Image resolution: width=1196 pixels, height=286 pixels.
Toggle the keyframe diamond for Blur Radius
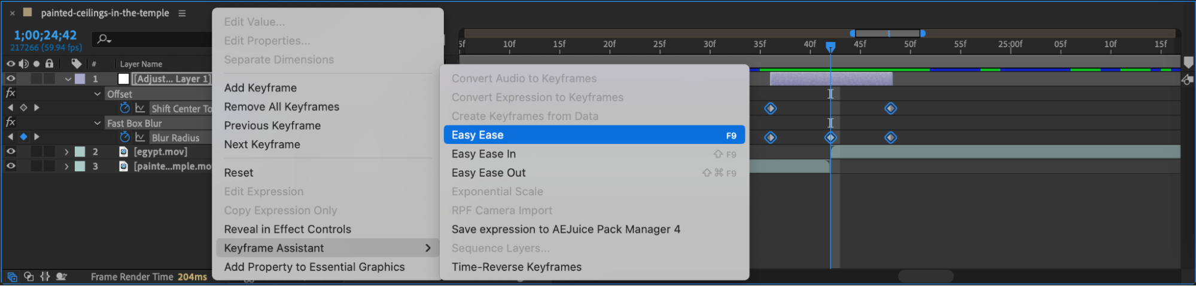[23, 137]
